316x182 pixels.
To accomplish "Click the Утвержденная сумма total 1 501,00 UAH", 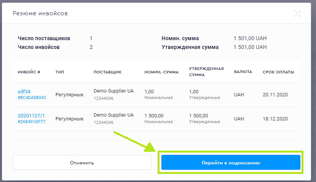I will point(250,47).
